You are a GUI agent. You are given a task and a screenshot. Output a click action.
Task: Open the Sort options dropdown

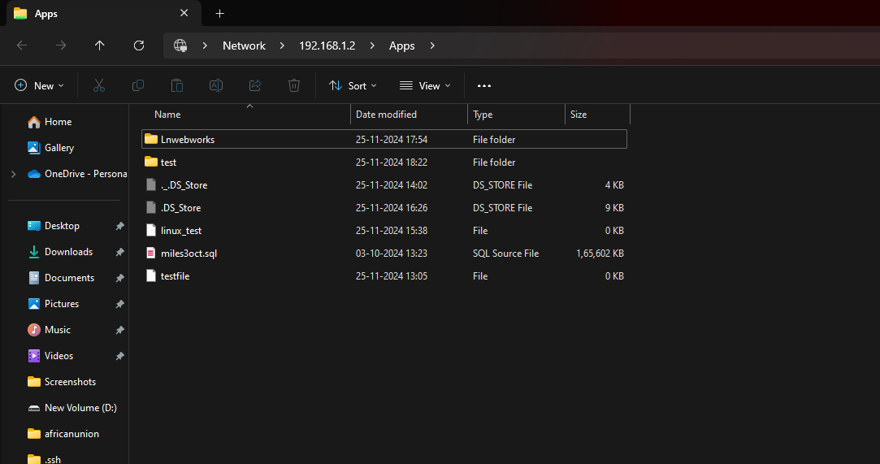pyautogui.click(x=353, y=85)
